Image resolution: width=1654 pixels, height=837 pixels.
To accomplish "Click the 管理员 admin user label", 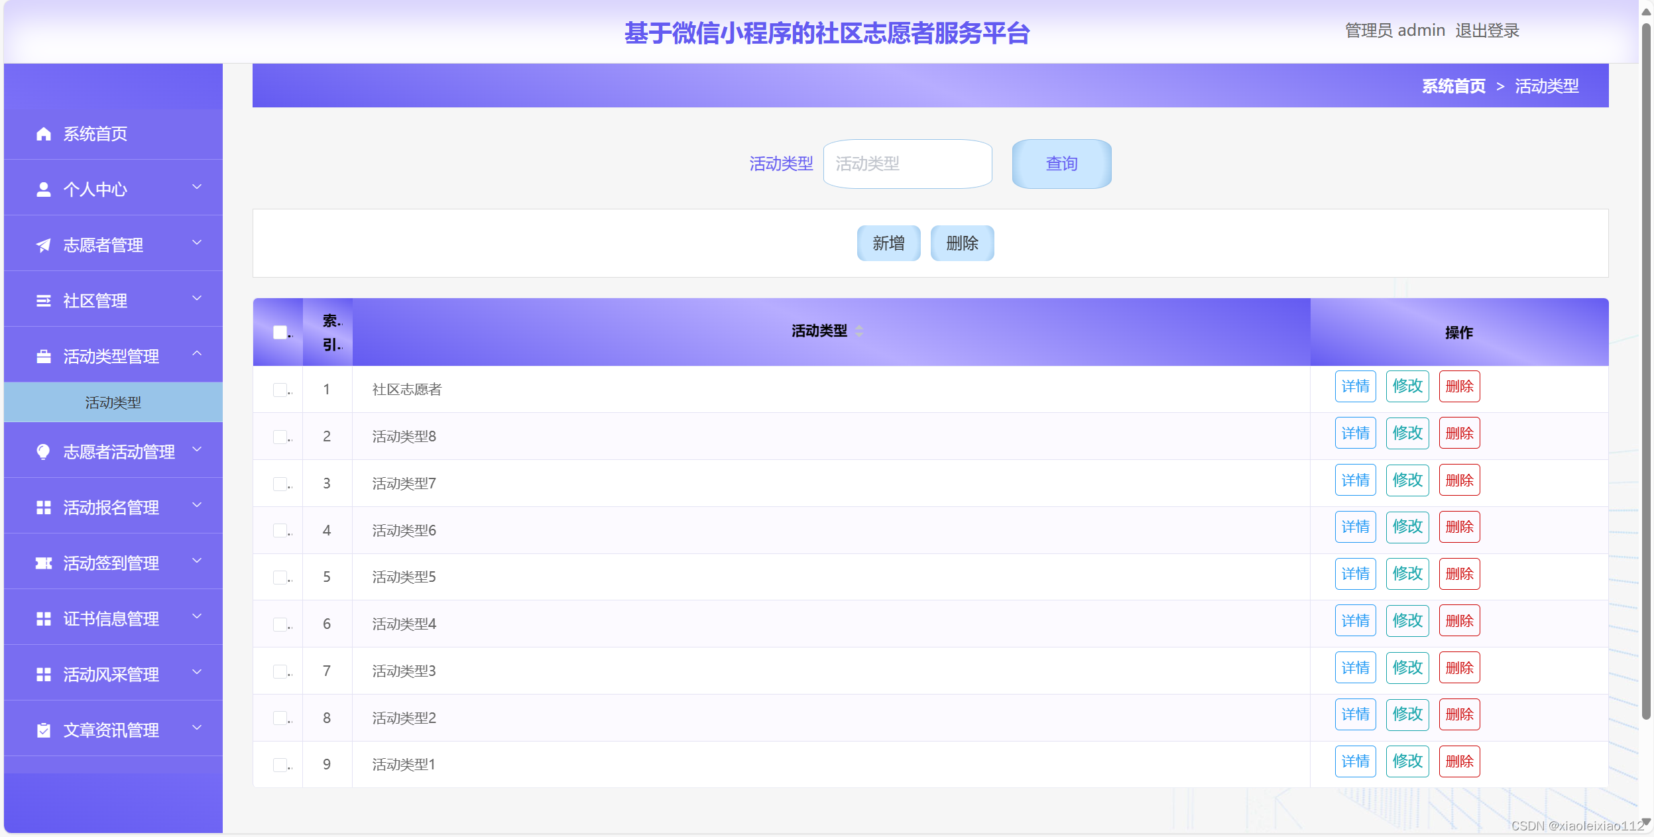I will [1395, 30].
